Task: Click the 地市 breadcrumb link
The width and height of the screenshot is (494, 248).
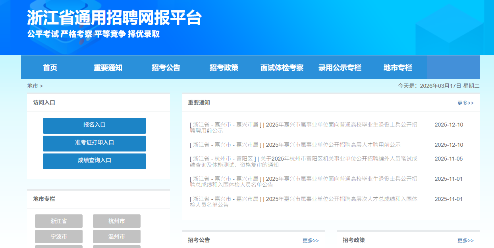Action: point(29,85)
